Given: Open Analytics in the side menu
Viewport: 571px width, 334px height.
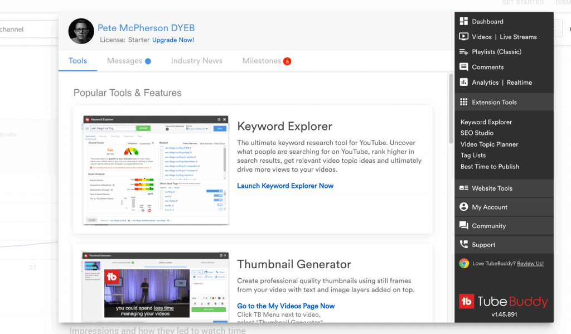Looking at the screenshot, I should pos(485,83).
